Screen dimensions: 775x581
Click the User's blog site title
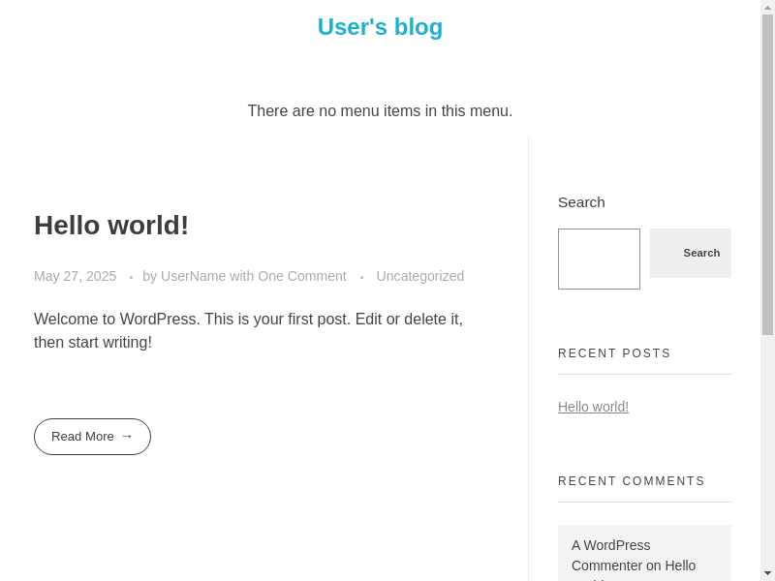[x=380, y=27]
